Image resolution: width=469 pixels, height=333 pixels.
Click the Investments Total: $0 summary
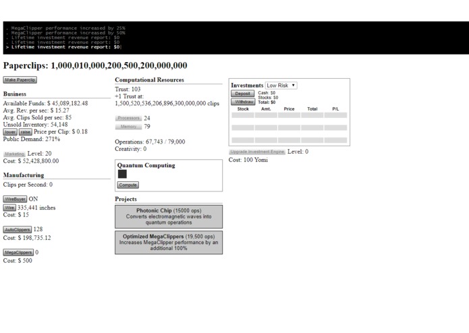click(267, 102)
